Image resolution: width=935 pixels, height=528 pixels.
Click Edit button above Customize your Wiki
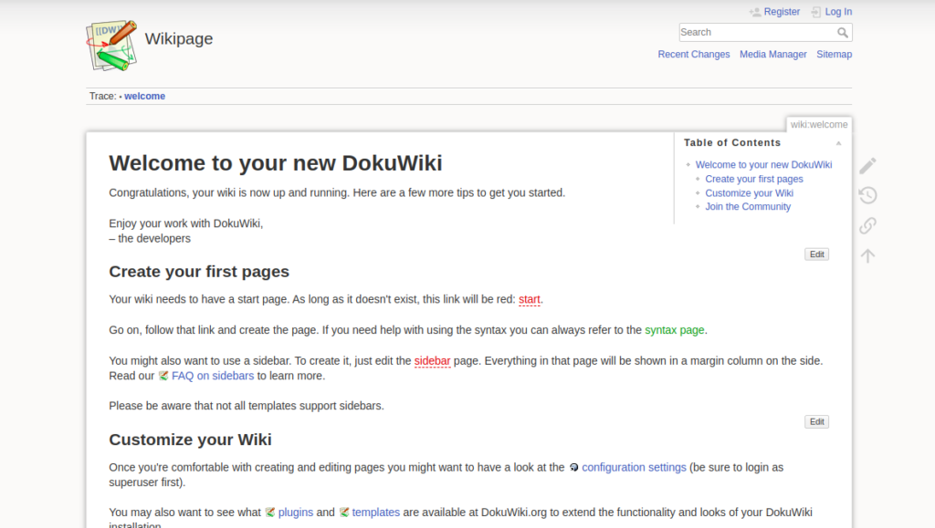coord(817,421)
